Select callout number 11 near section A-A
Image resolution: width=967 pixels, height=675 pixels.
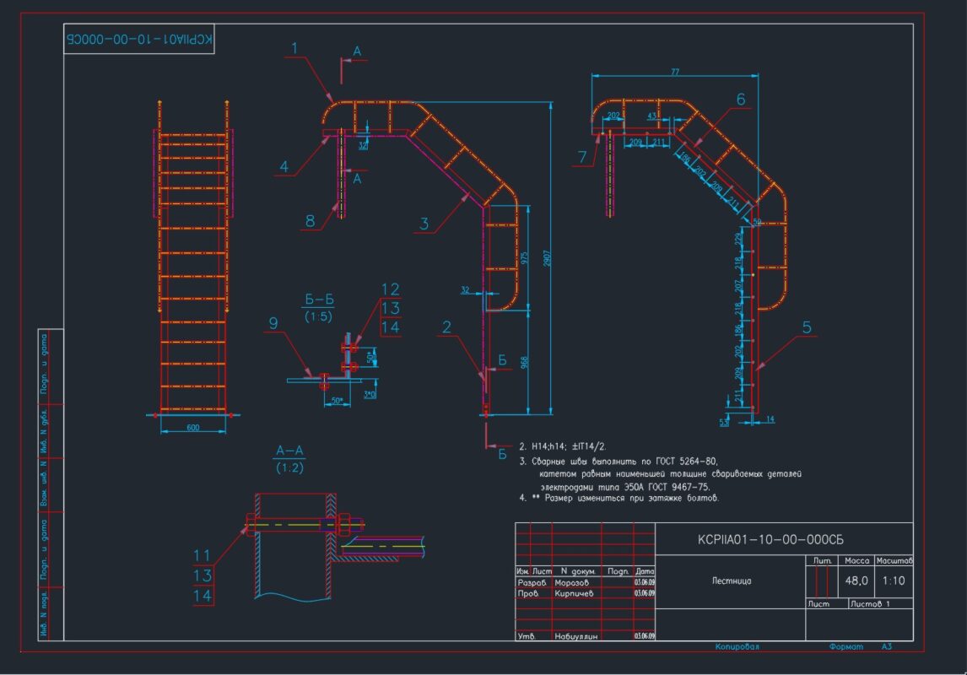[x=202, y=555]
